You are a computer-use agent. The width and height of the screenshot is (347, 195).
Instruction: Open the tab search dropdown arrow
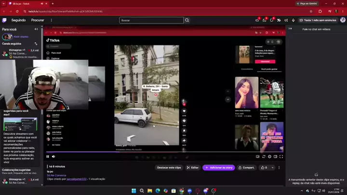point(3,3)
